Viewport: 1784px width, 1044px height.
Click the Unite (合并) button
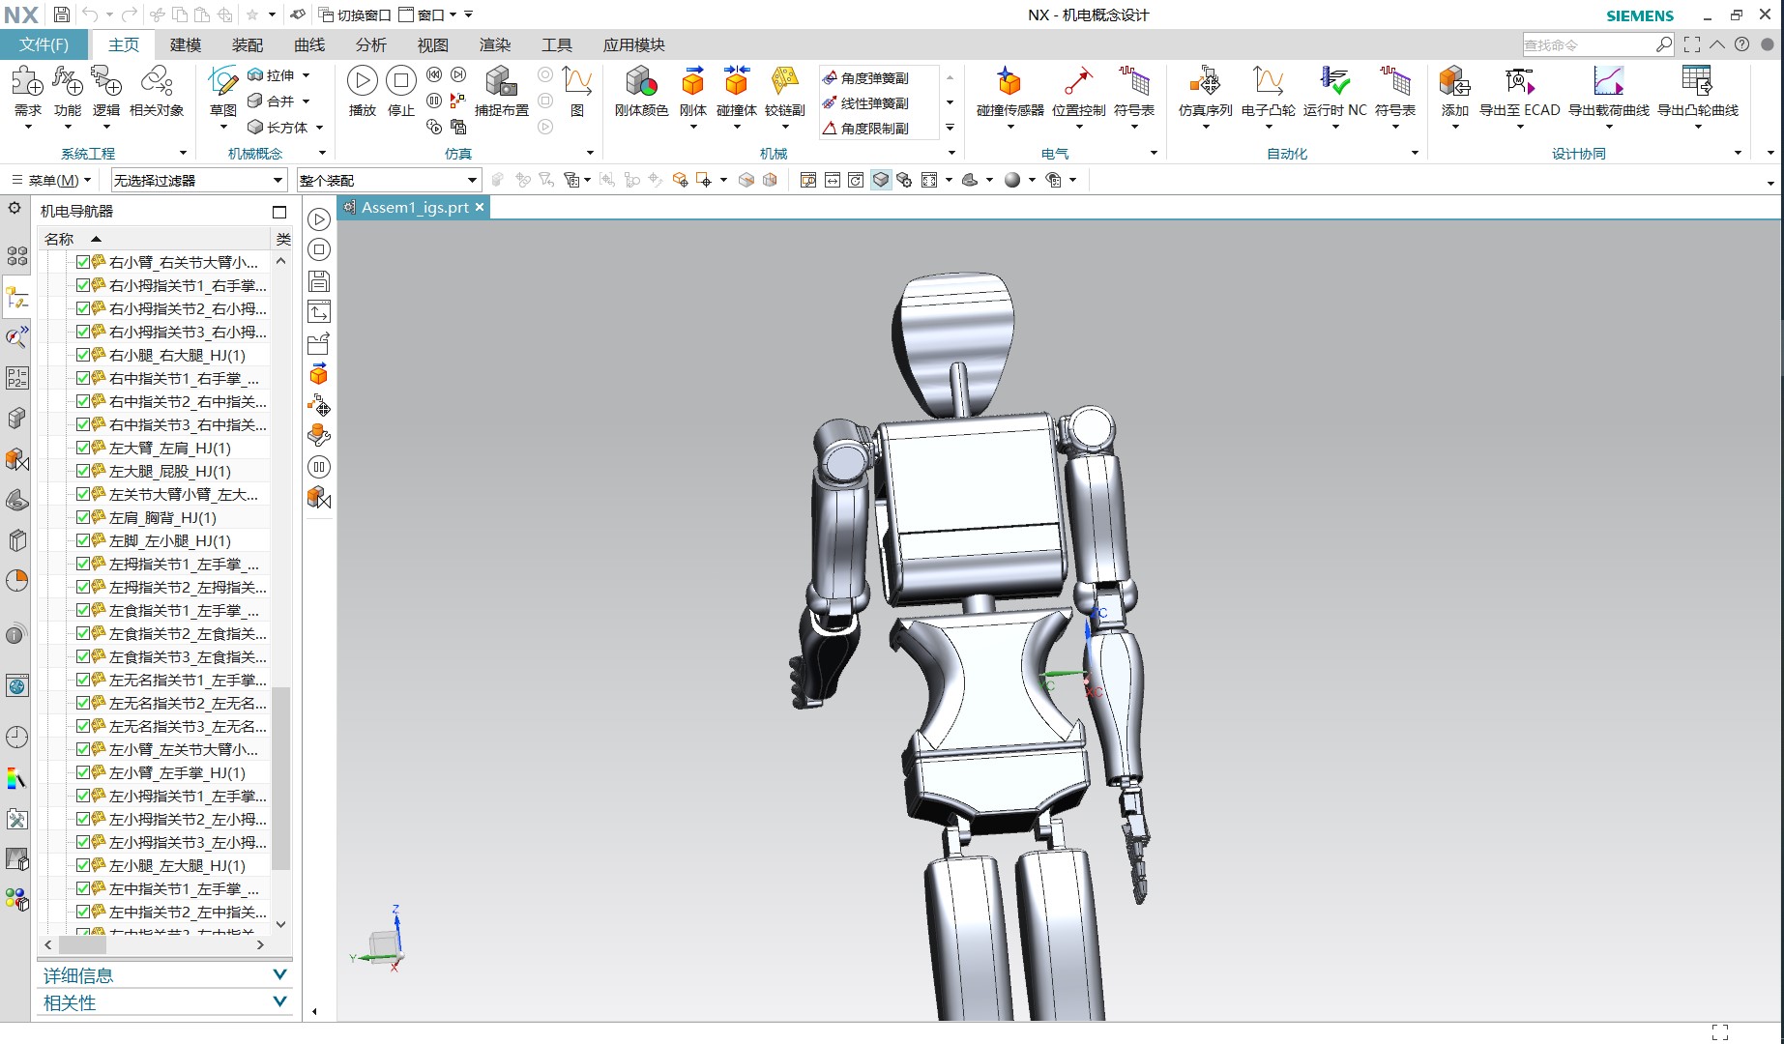271,101
